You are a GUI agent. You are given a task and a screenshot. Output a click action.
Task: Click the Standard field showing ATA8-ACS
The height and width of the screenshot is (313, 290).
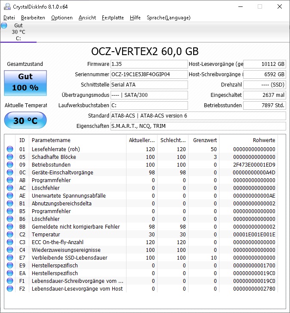pyautogui.click(x=198, y=116)
